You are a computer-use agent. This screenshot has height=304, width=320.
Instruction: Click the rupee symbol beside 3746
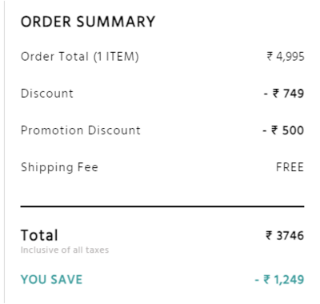[269, 235]
